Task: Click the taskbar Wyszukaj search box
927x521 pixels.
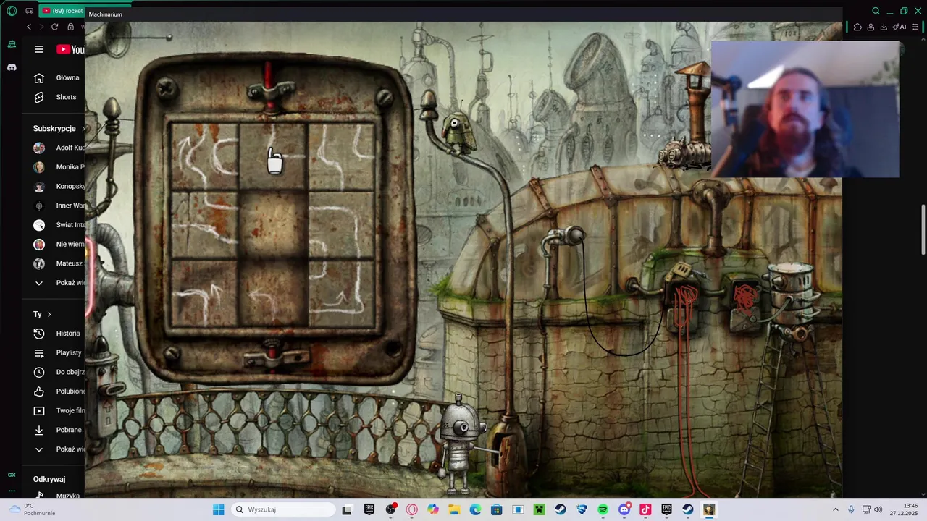Action: (x=284, y=509)
